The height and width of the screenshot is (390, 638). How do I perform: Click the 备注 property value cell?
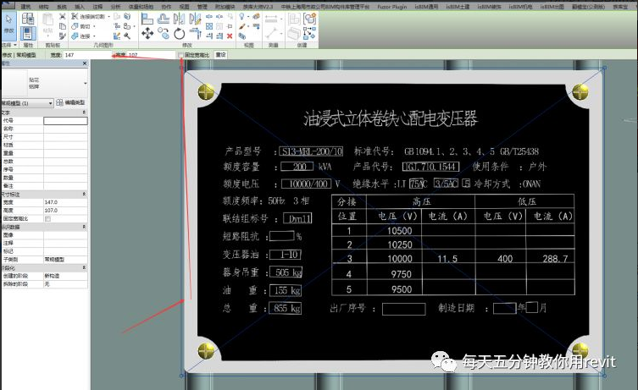[65, 185]
